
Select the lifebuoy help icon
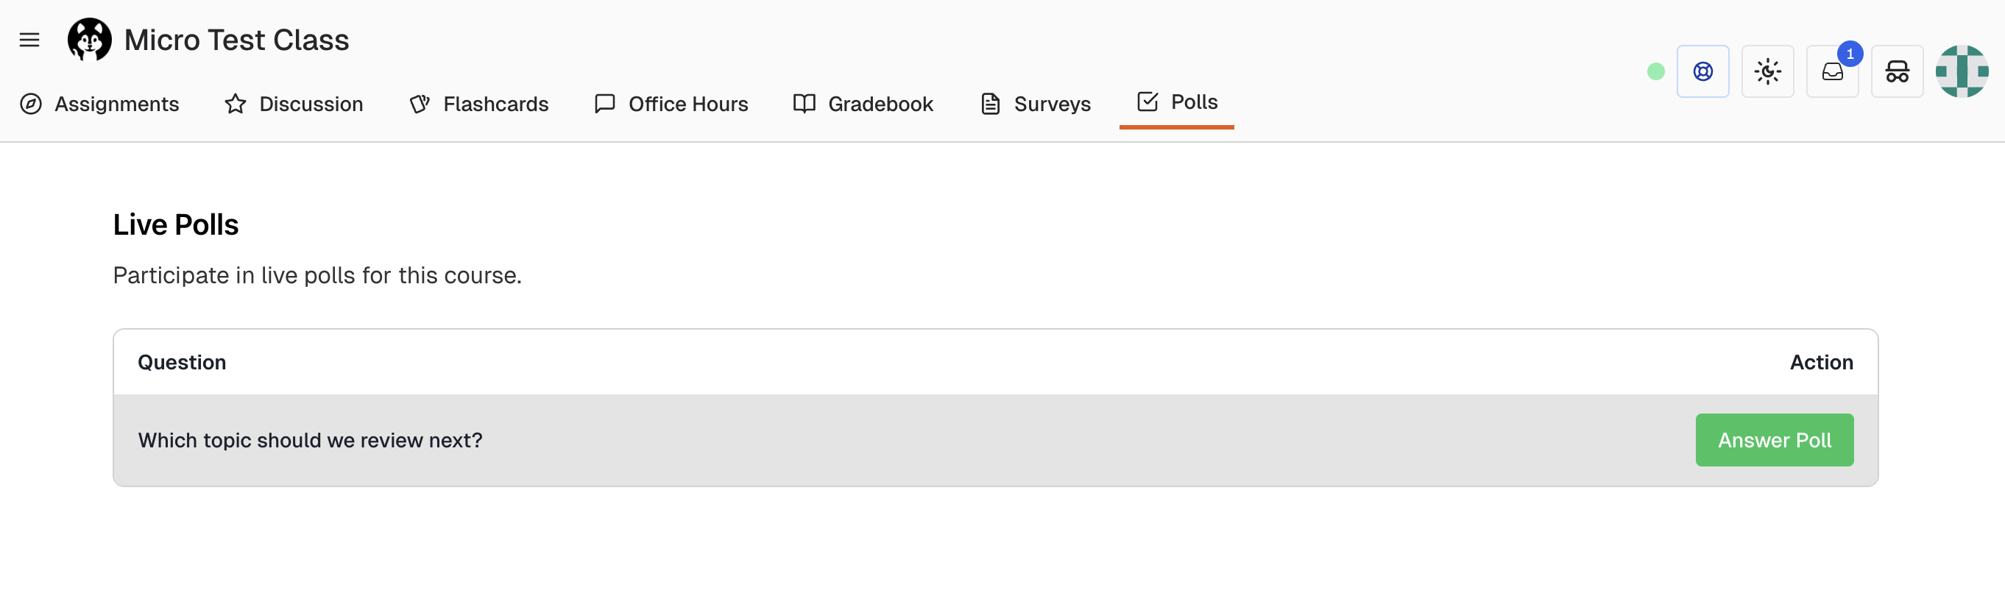pos(1703,71)
